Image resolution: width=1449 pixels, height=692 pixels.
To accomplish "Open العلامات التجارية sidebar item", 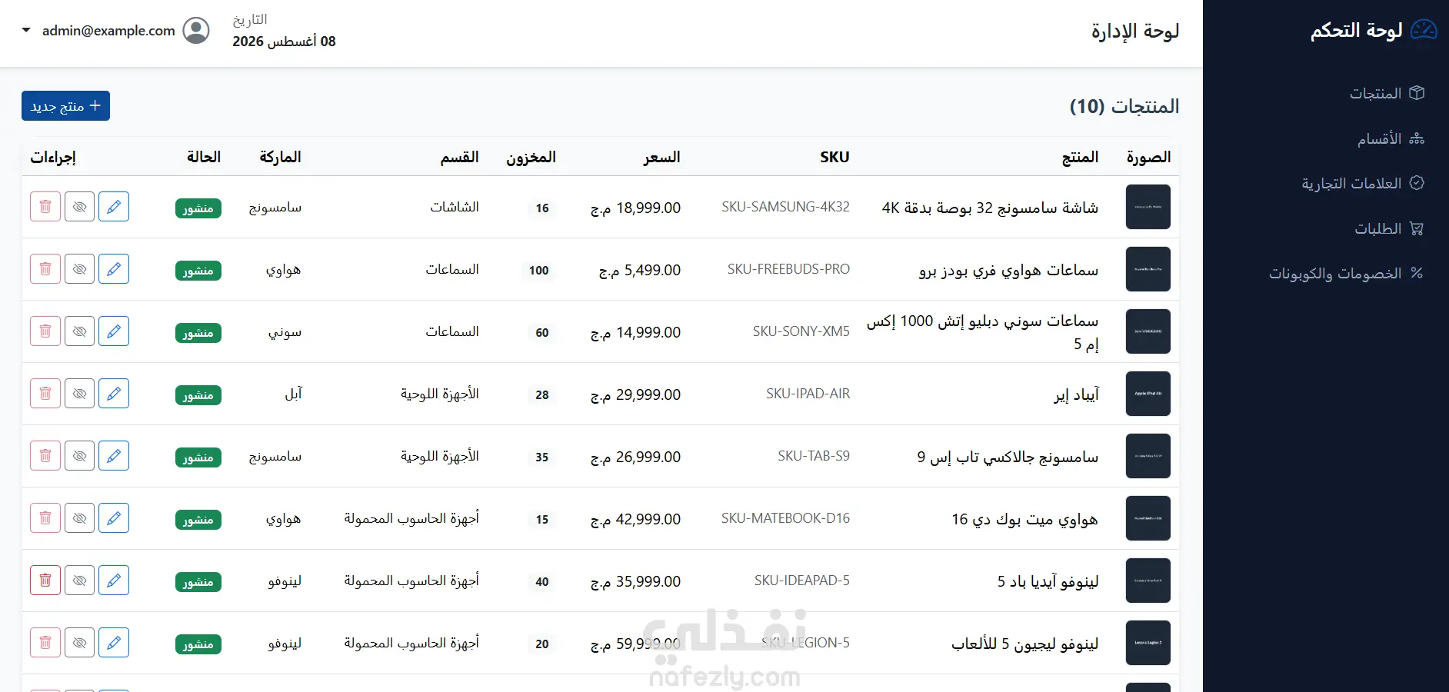I will 1363,183.
